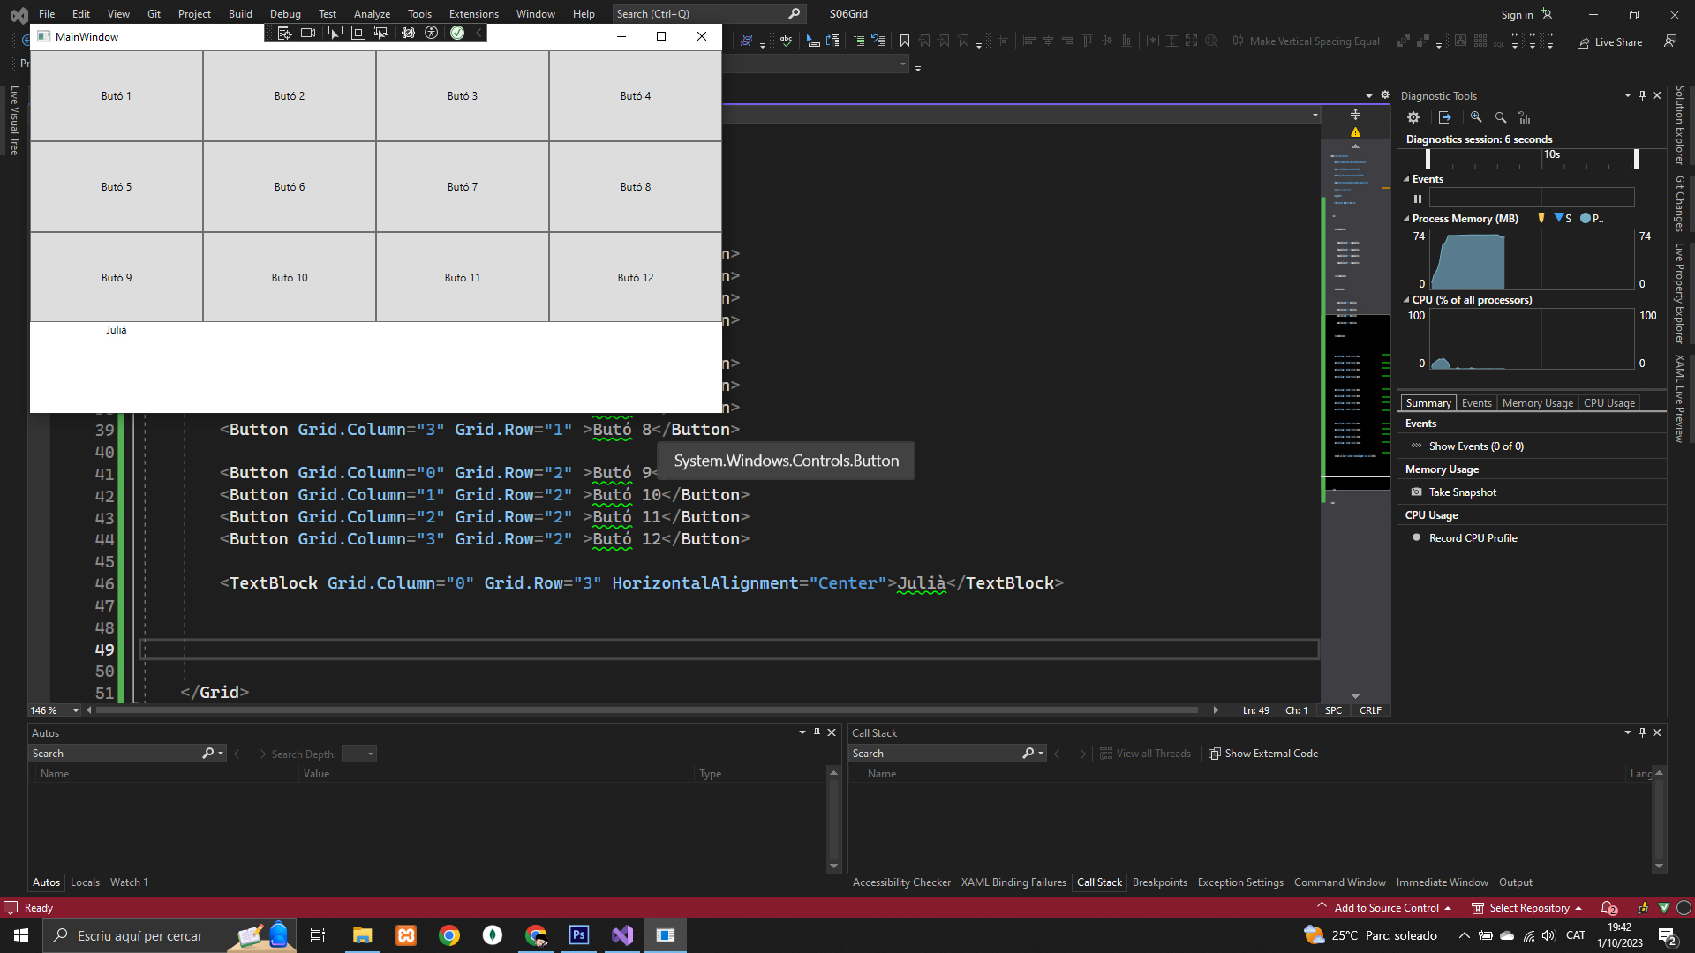Screen dimensions: 1695x953
Task: Click Add to Source Control
Action: pos(1386,908)
